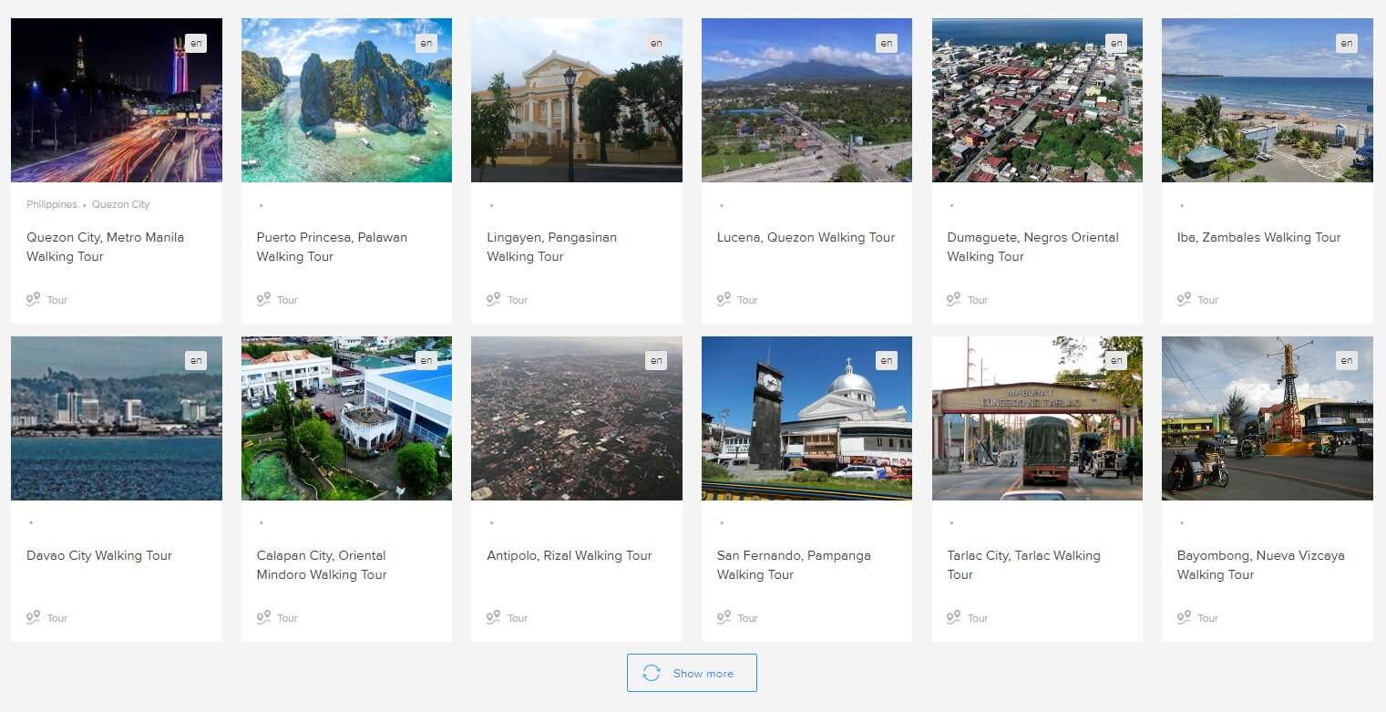
Task: Click tour route icon under Bayombong, Nueva Vizcaya
Action: (1185, 617)
